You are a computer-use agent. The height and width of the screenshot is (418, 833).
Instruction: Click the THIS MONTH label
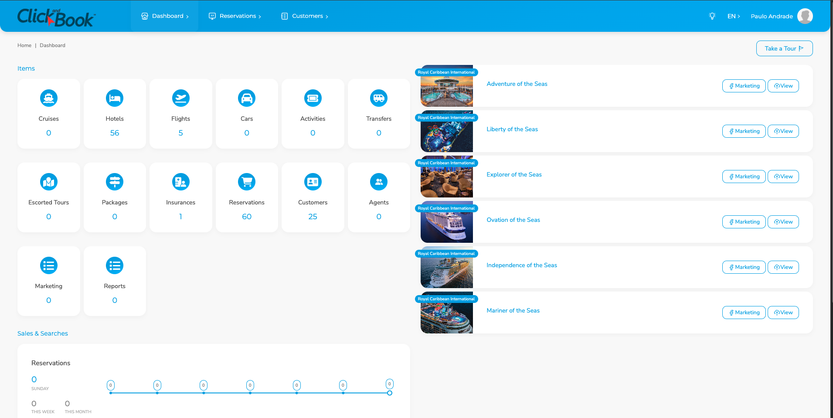78,411
